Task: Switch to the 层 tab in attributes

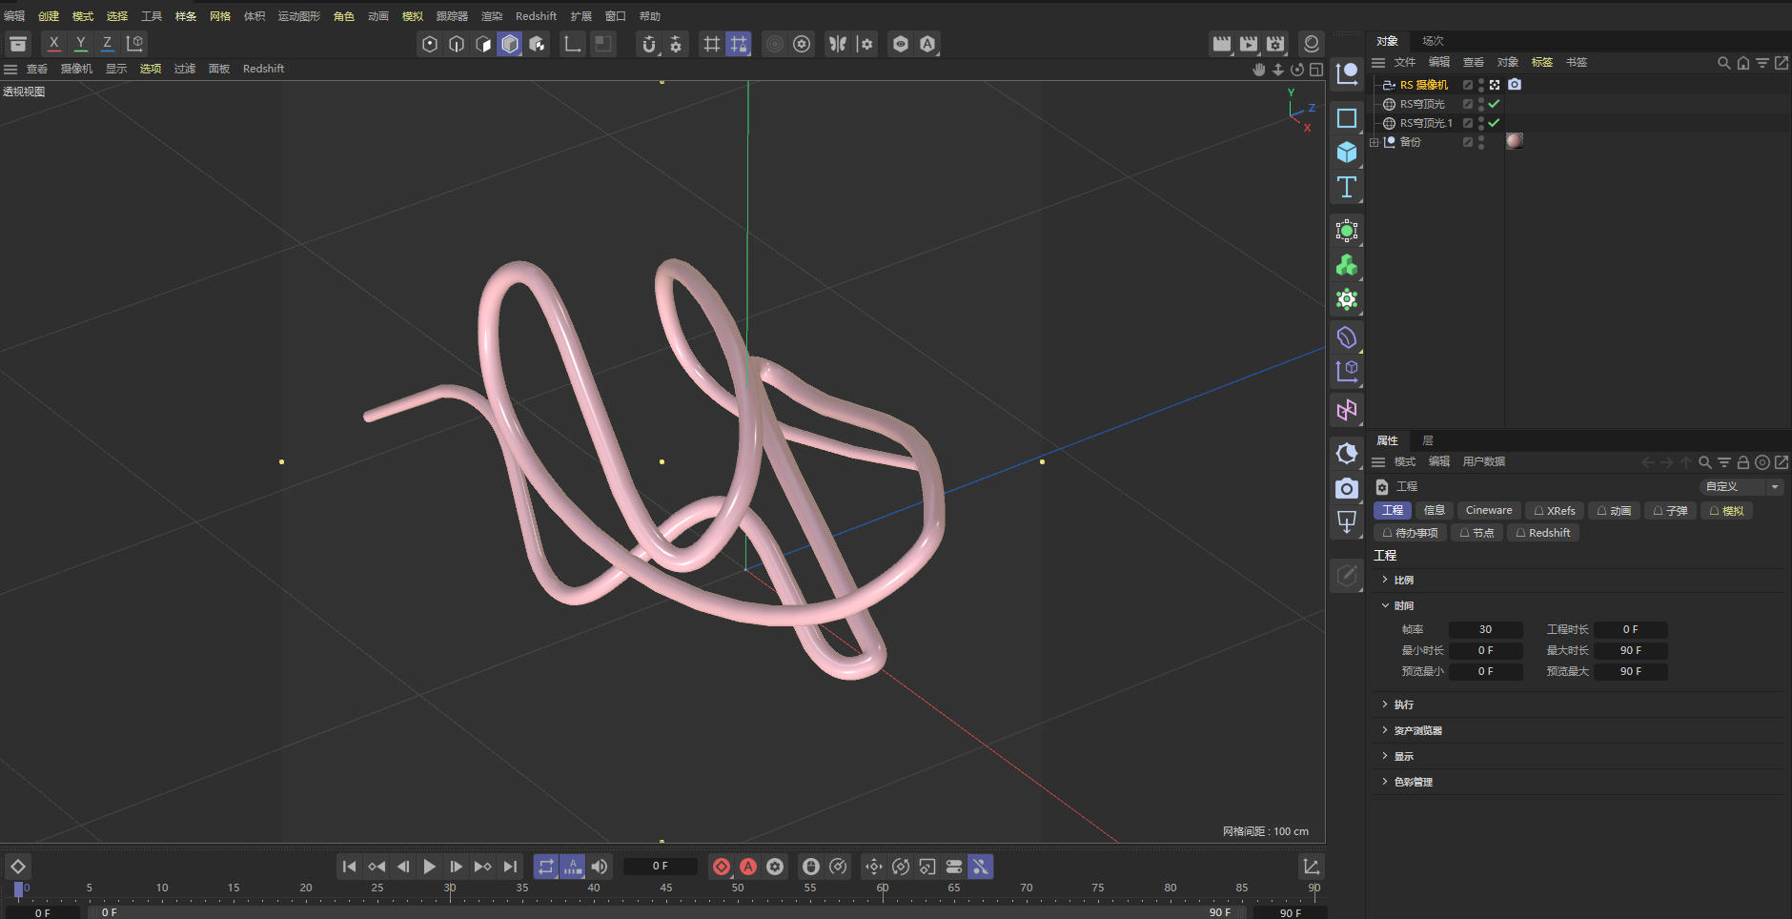Action: click(x=1428, y=440)
